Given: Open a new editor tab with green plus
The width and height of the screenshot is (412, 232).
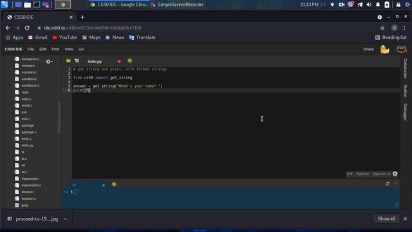Looking at the screenshot, I should [130, 61].
